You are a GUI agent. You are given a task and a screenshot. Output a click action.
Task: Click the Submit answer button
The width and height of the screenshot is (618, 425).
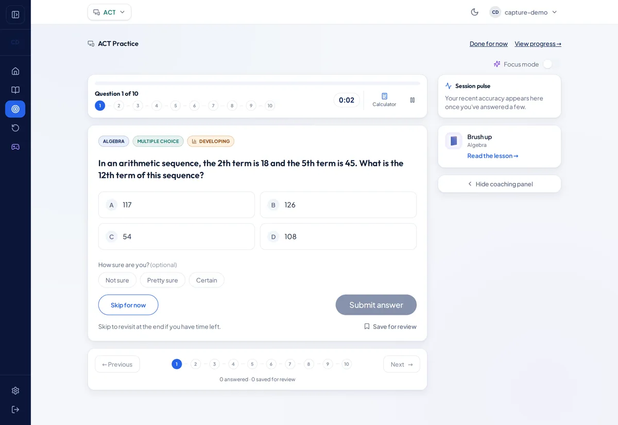coord(376,305)
